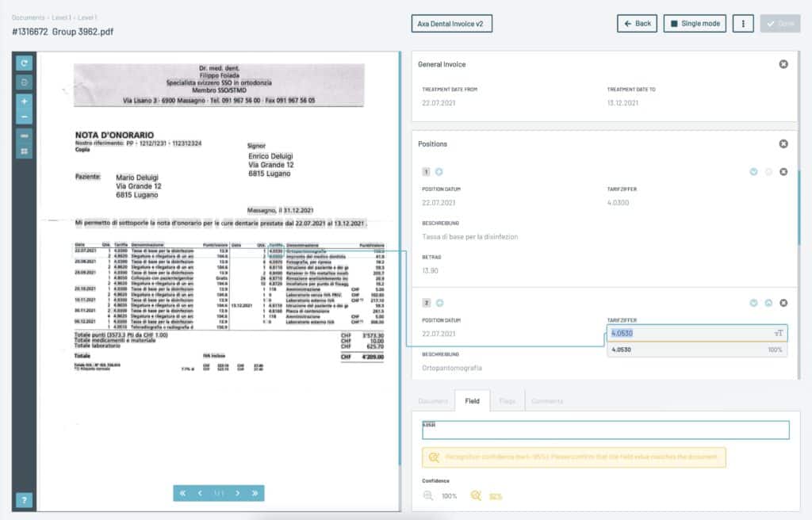
Task: Toggle Single mode button
Action: 695,24
